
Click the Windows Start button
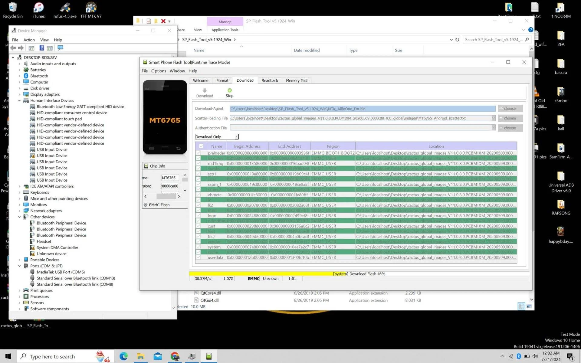pyautogui.click(x=8, y=356)
